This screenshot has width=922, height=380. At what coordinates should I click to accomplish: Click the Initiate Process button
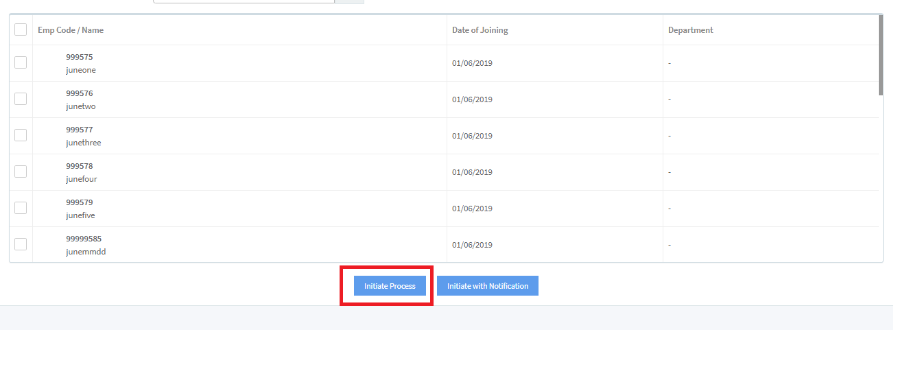390,286
